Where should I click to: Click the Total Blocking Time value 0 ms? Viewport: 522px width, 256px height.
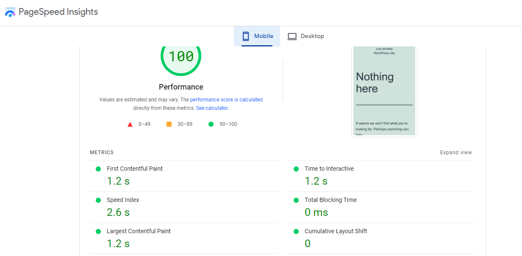(317, 212)
